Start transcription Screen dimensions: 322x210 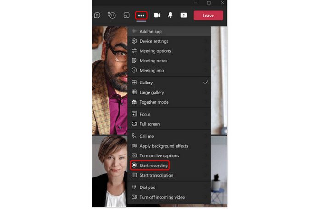coord(169,175)
